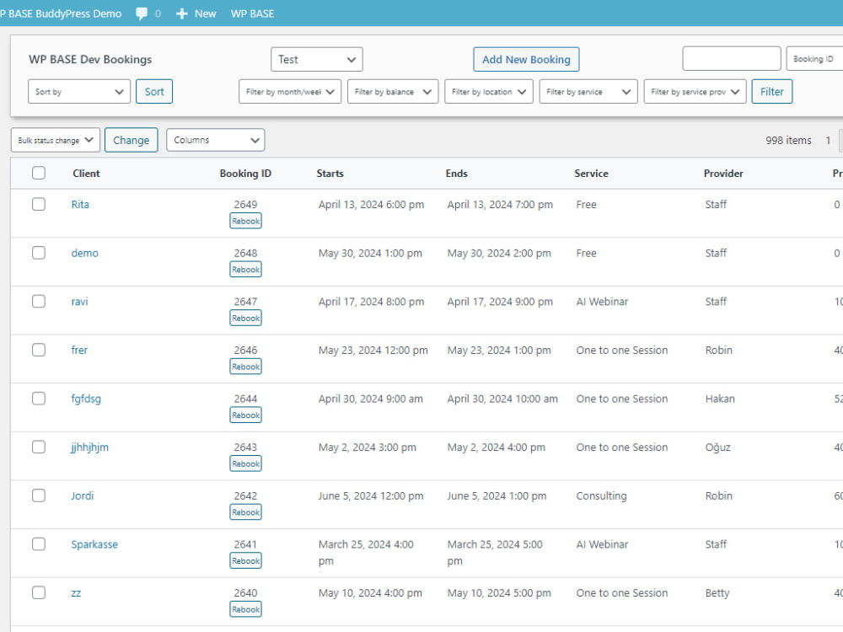The width and height of the screenshot is (843, 632).
Task: Check the box for Jordi's booking
Action: pyautogui.click(x=39, y=495)
